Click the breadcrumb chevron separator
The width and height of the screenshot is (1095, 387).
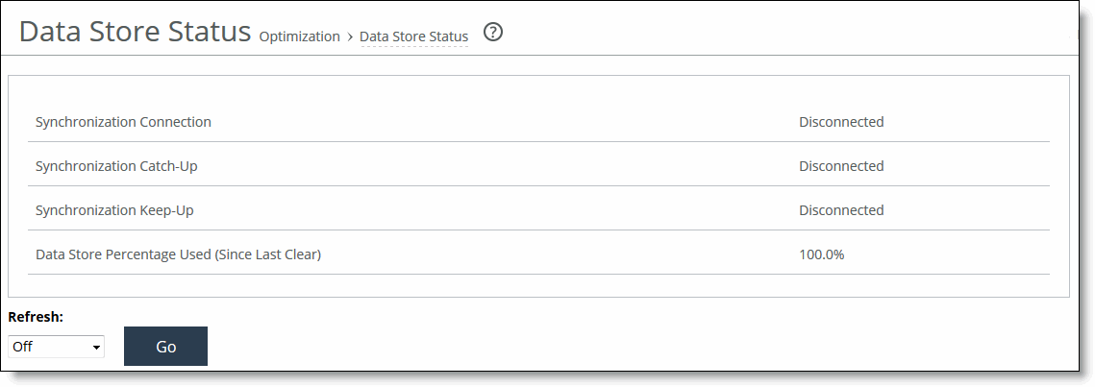350,36
